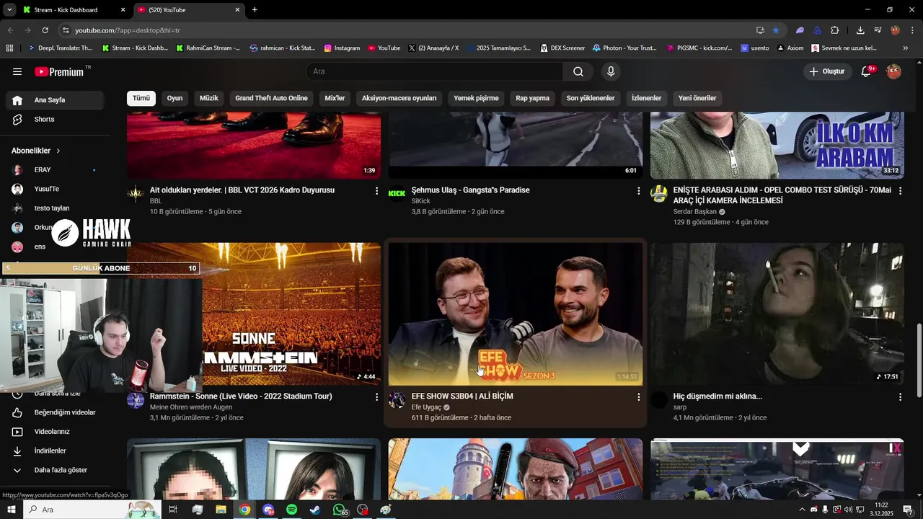Viewport: 923px width, 519px height.
Task: Click the page vertical scrollbar
Action: tap(918, 360)
